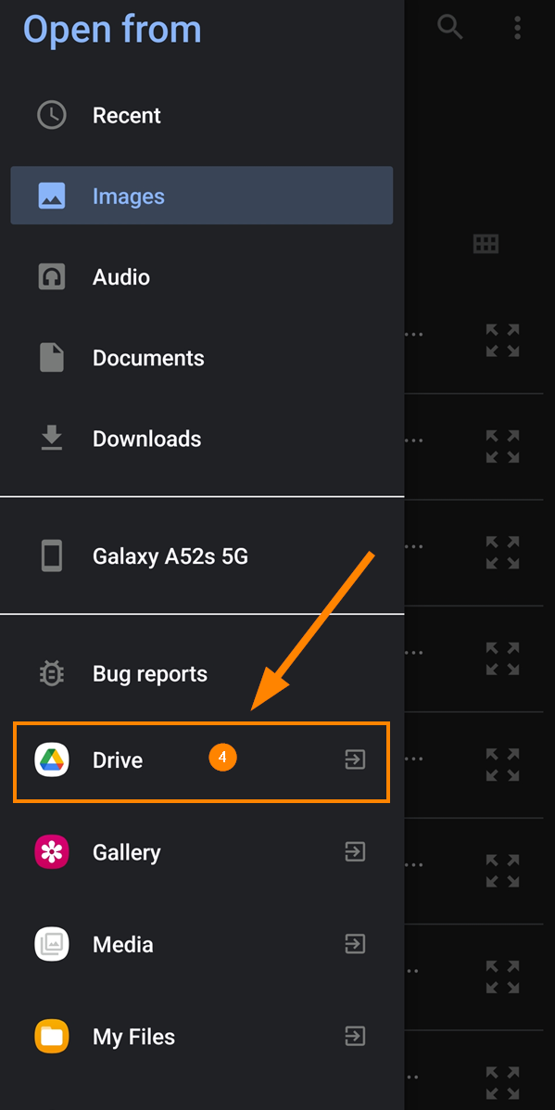555x1110 pixels.
Task: Switch to grid view icon
Action: coord(486,244)
